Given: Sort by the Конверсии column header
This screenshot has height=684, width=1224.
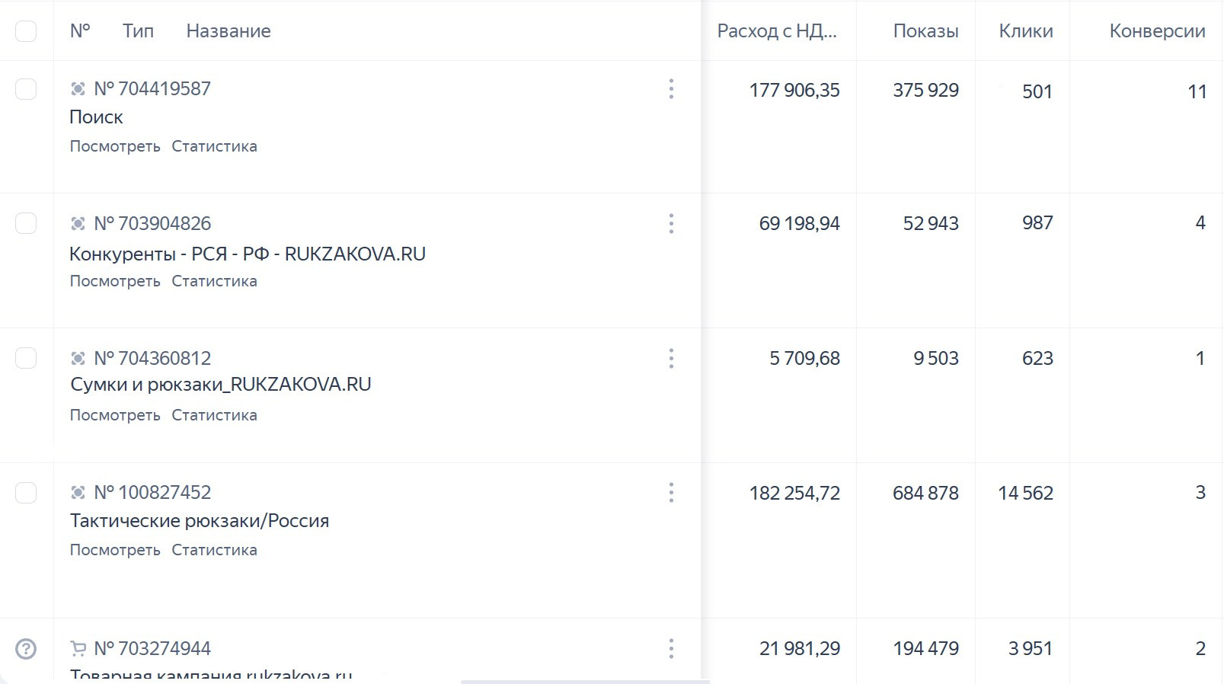Looking at the screenshot, I should point(1156,31).
